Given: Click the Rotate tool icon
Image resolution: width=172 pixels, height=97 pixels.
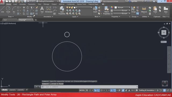Looking at the screenshot, I should point(28,8).
